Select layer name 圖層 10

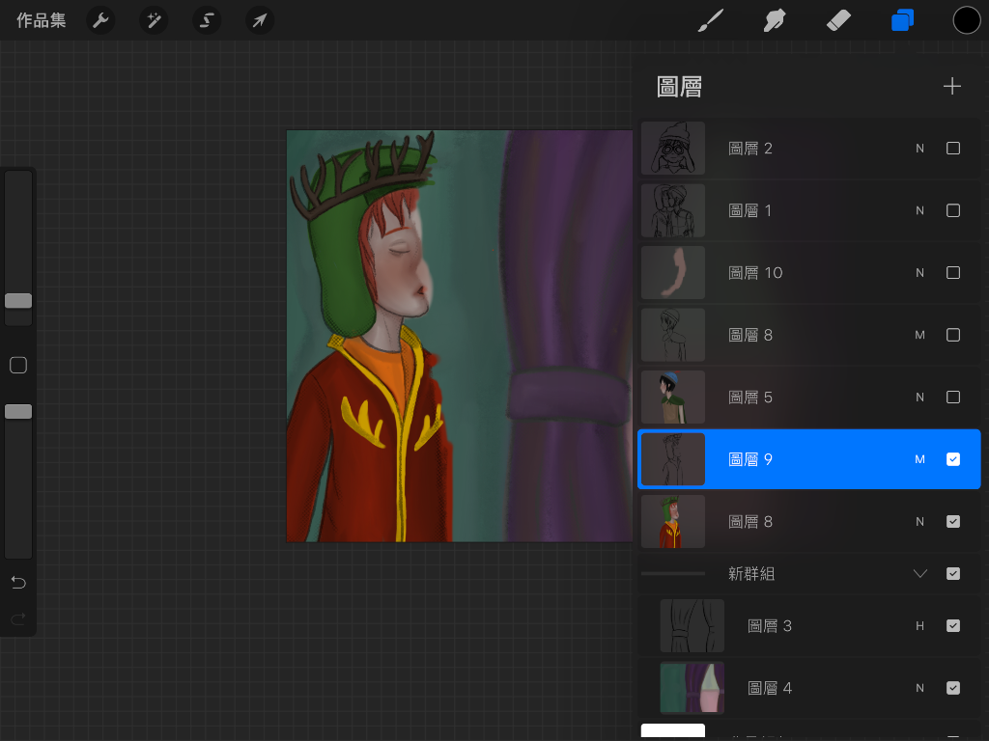[x=755, y=273]
